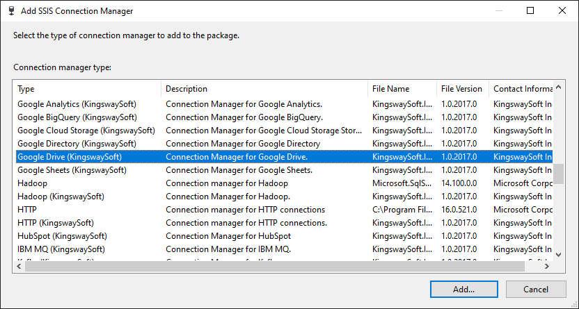Select Google Cloud Storage (KingswaySoft) row

[x=284, y=131]
